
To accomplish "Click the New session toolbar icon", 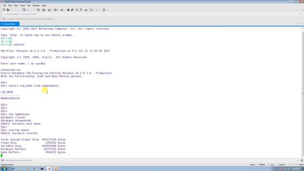I will tap(4, 9).
